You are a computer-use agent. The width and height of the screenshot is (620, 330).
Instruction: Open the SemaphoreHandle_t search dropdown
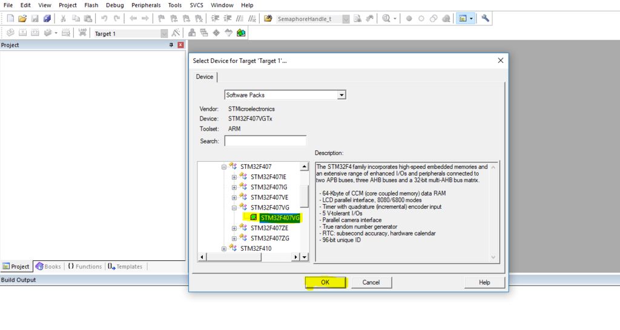tap(346, 19)
